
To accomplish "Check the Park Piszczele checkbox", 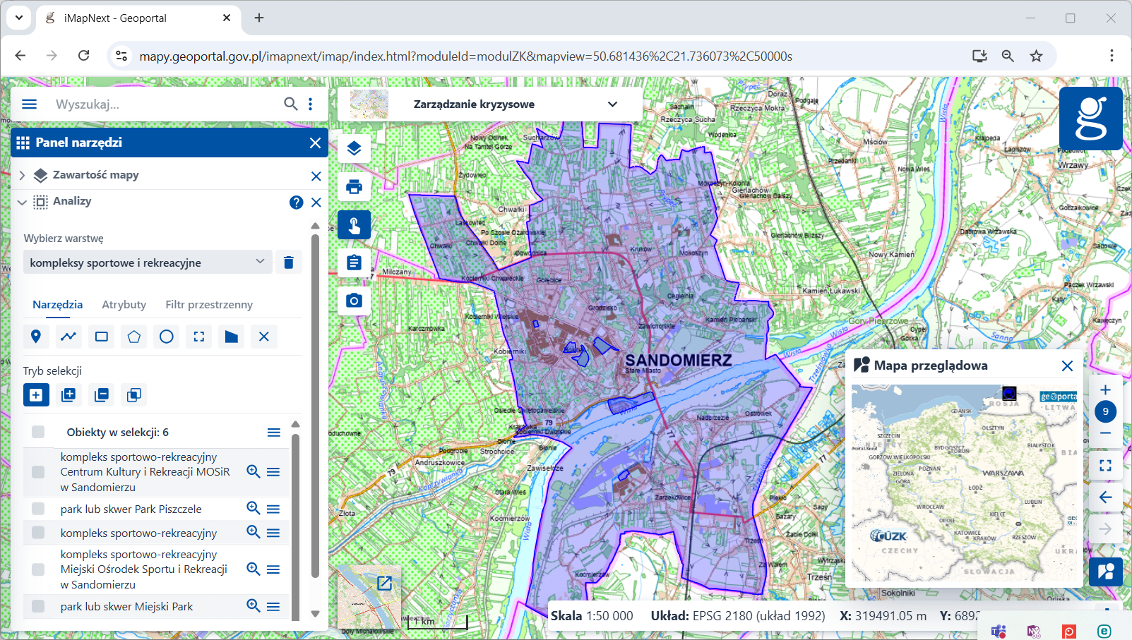I will (38, 509).
